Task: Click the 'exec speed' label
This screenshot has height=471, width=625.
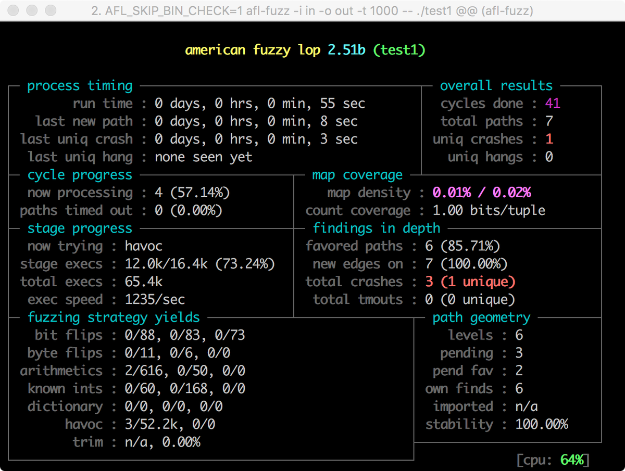Action: pos(65,299)
